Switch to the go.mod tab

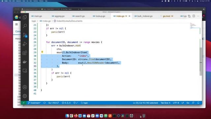coord(167,16)
